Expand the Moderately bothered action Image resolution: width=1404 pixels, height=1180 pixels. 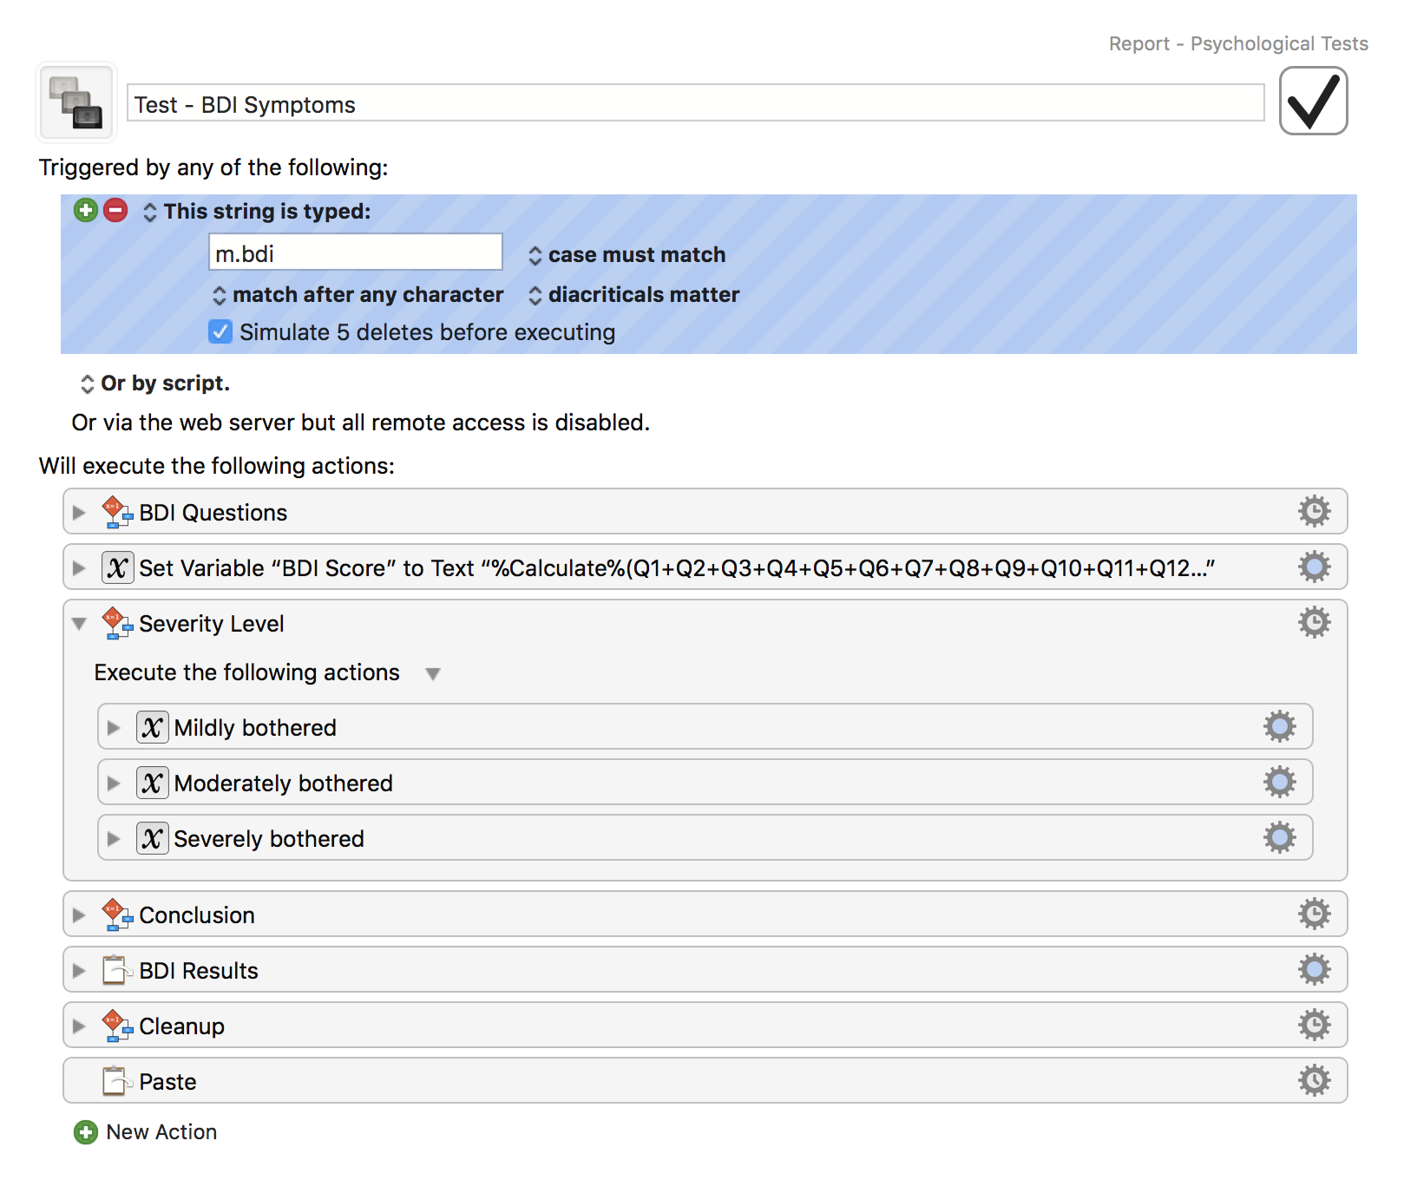coord(114,783)
